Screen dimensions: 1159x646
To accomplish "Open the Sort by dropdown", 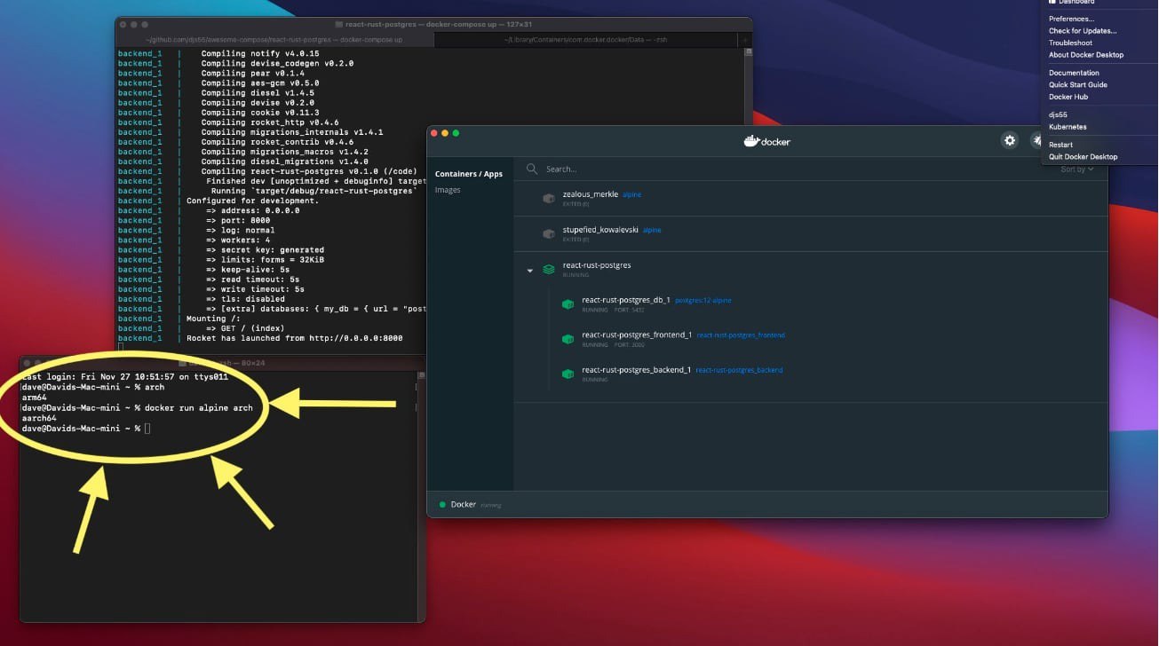I will (1076, 169).
